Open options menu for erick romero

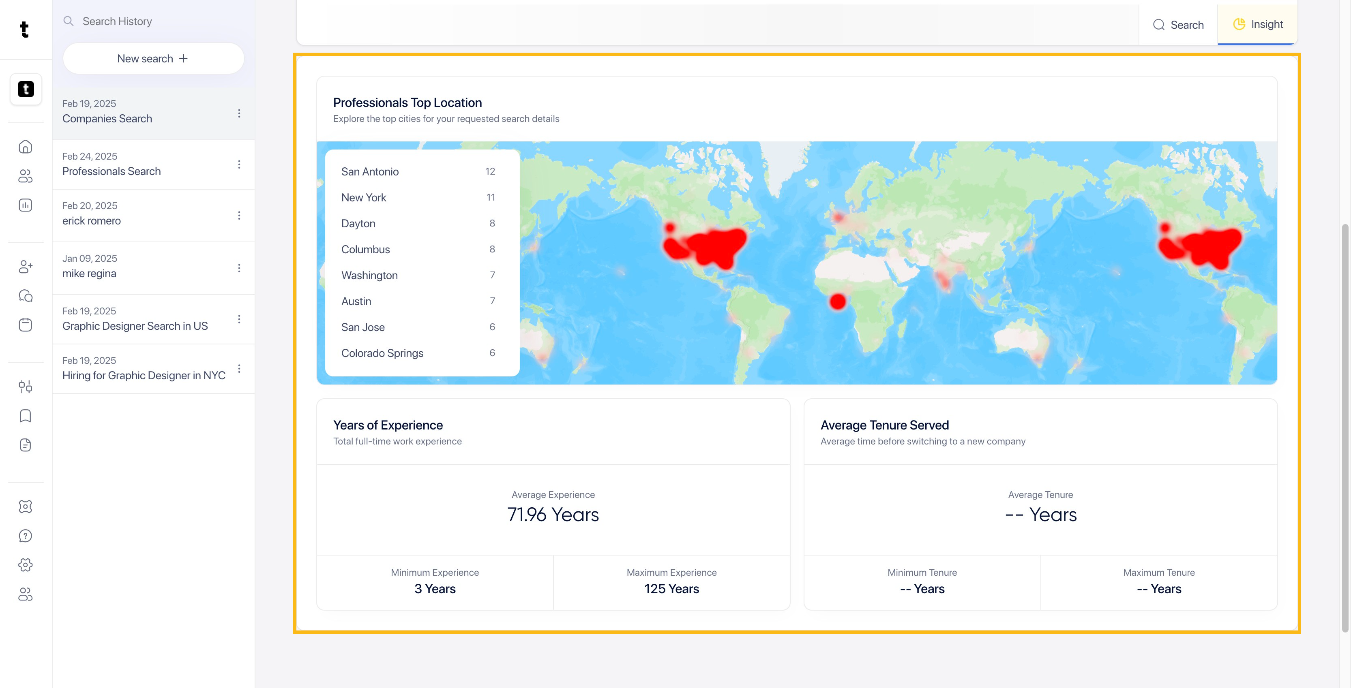click(239, 216)
